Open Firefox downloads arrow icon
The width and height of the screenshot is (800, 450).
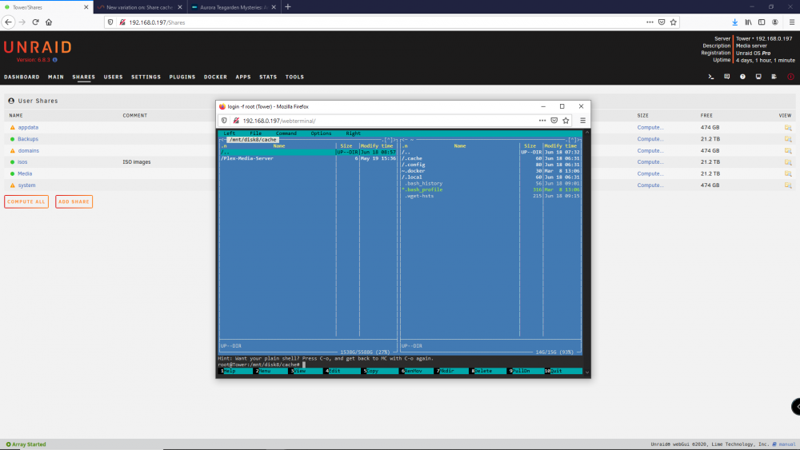[734, 22]
